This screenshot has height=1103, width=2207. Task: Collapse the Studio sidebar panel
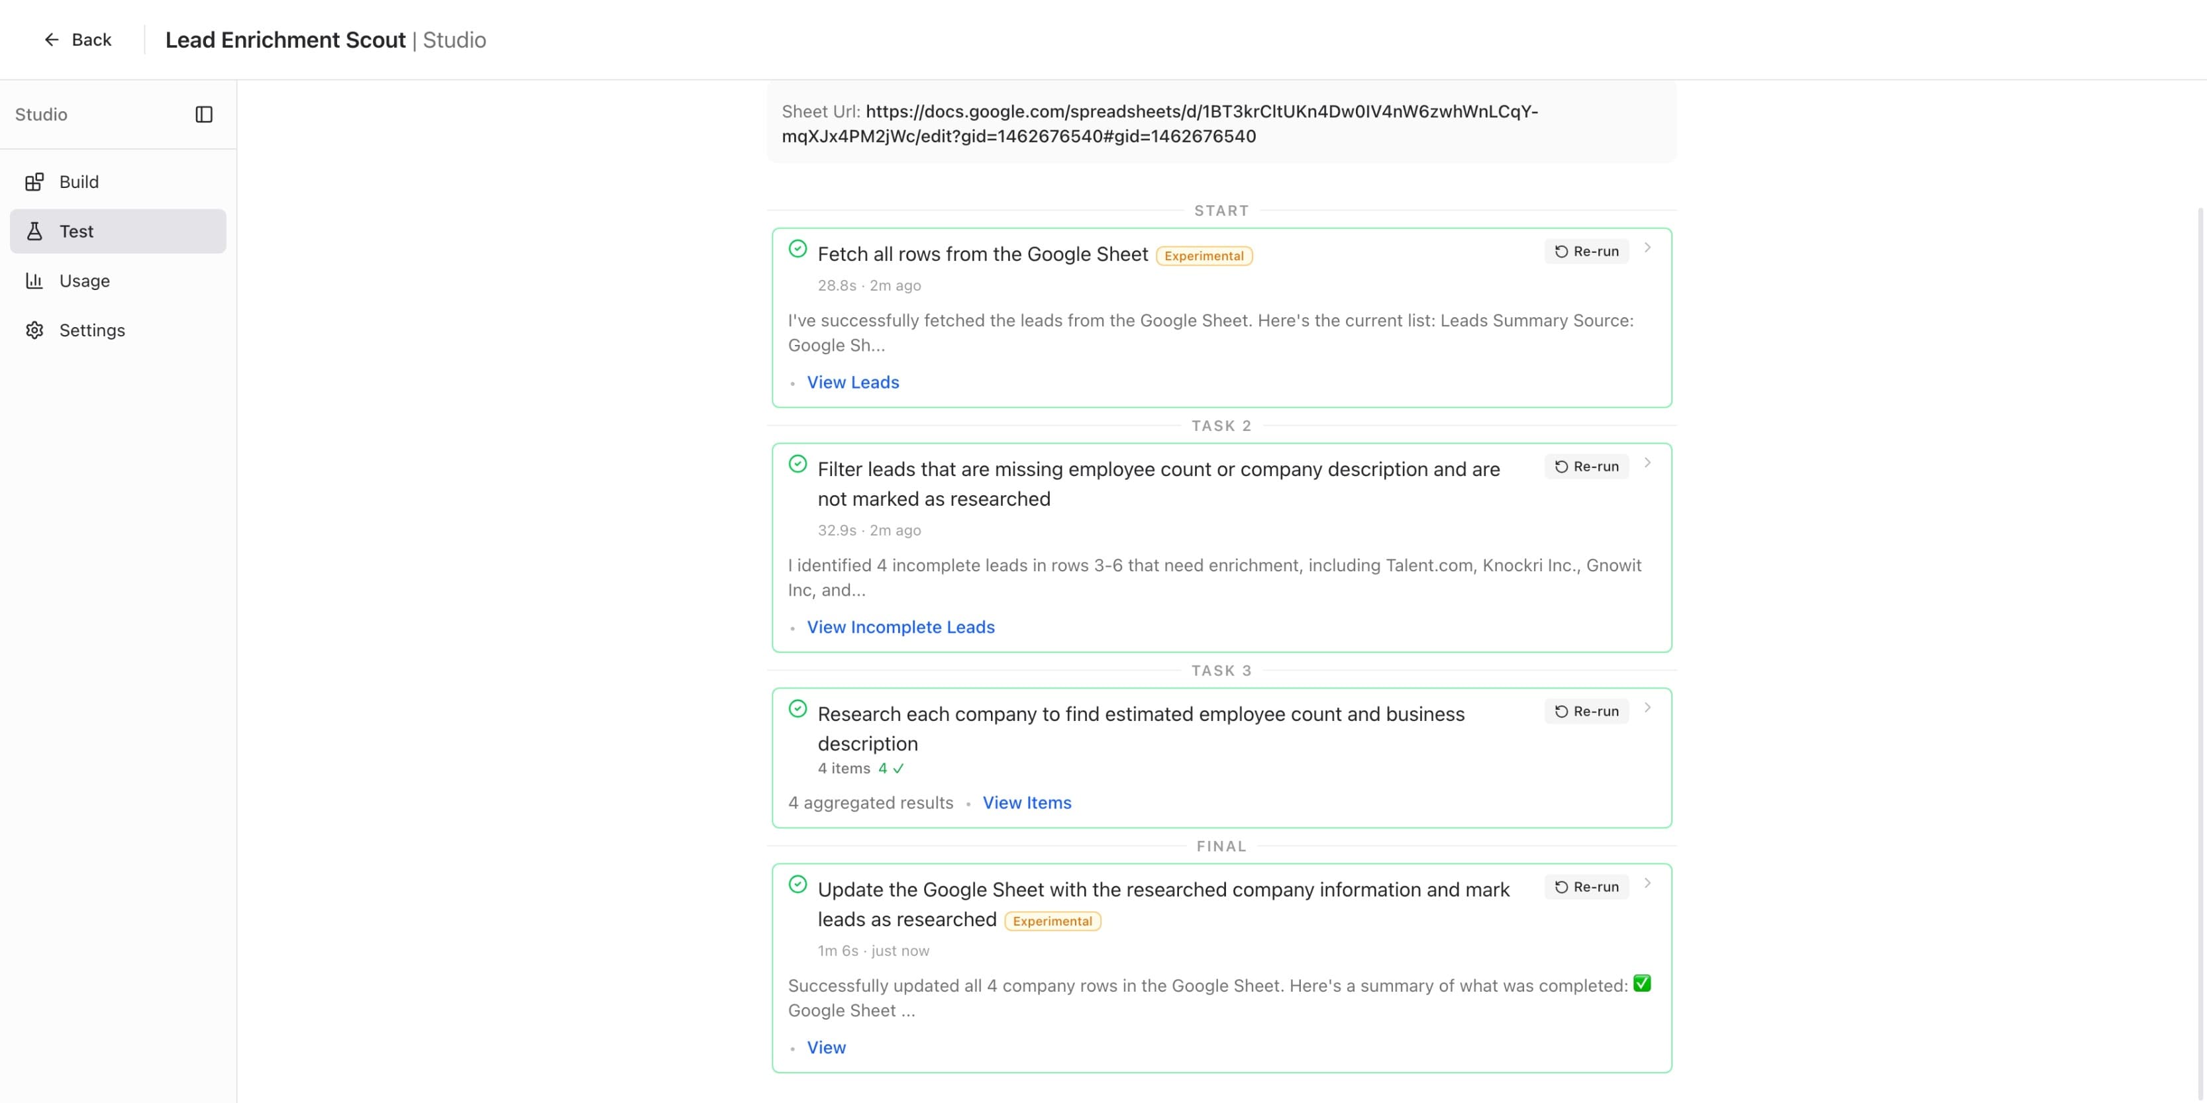coord(205,114)
